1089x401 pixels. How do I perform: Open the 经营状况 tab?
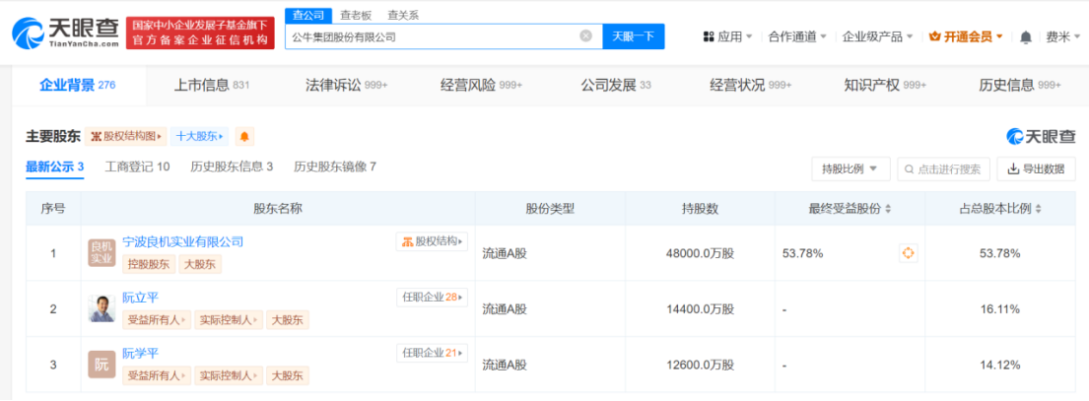tap(750, 86)
